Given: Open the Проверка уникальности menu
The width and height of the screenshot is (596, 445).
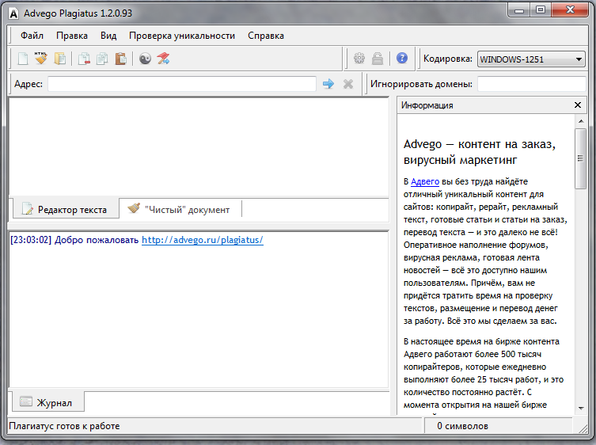Looking at the screenshot, I should [182, 36].
